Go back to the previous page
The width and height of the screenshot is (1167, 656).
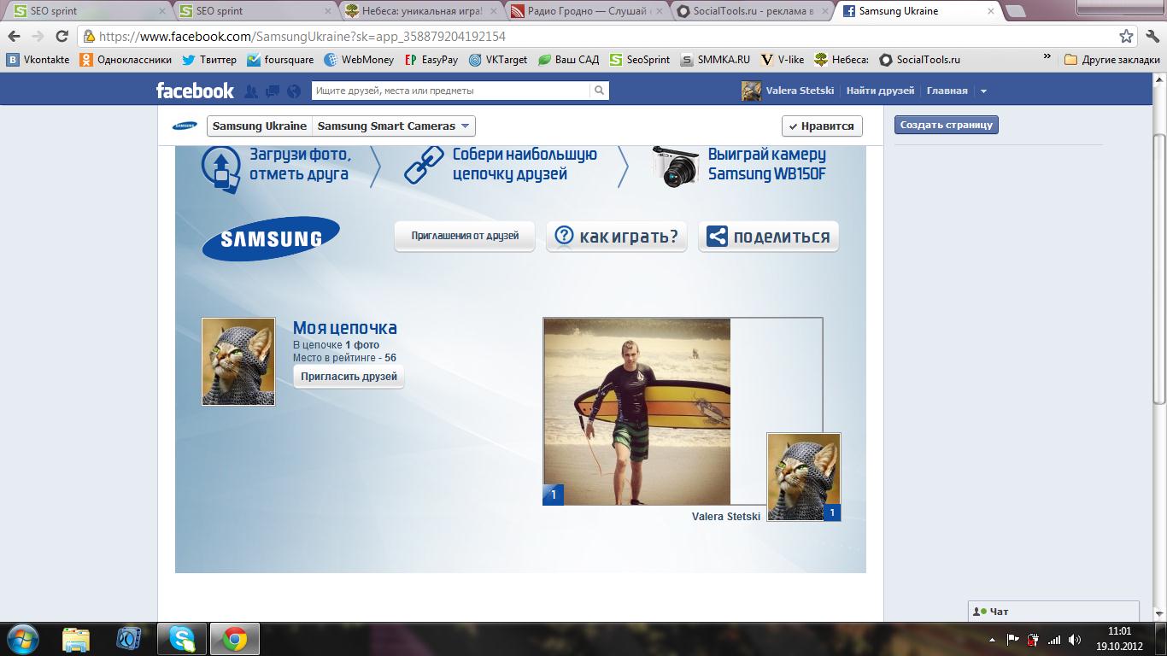coord(14,37)
